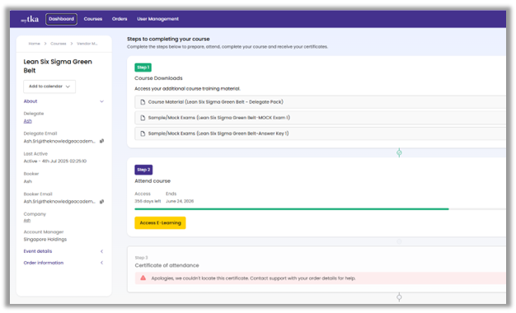Go to Home breadcrumb
Image resolution: width=516 pixels, height=313 pixels.
35,44
